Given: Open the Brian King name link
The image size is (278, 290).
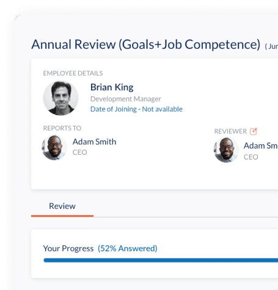Looking at the screenshot, I should pos(112,87).
